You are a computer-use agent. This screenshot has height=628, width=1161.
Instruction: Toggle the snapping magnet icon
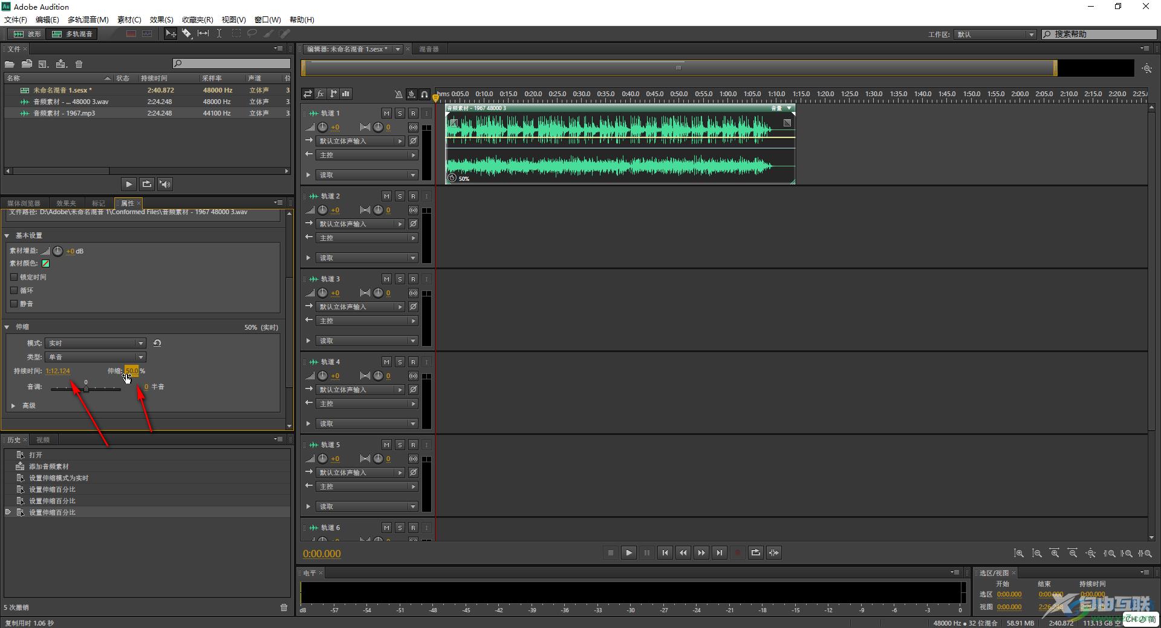coord(424,94)
